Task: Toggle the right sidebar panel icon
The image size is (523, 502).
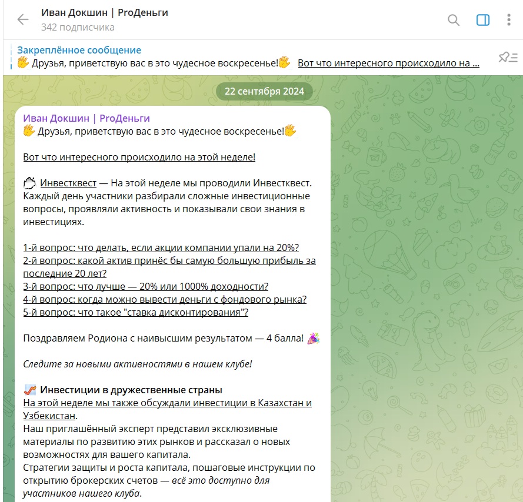Action: (482, 20)
